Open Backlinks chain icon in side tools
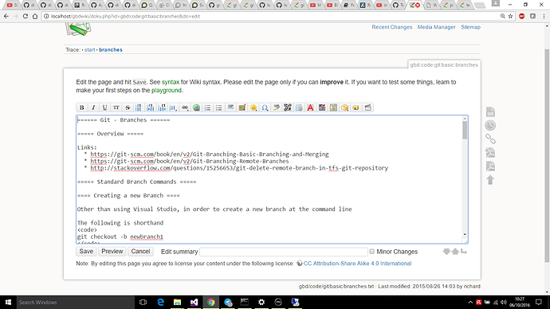The width and height of the screenshot is (550, 309). (x=490, y=139)
